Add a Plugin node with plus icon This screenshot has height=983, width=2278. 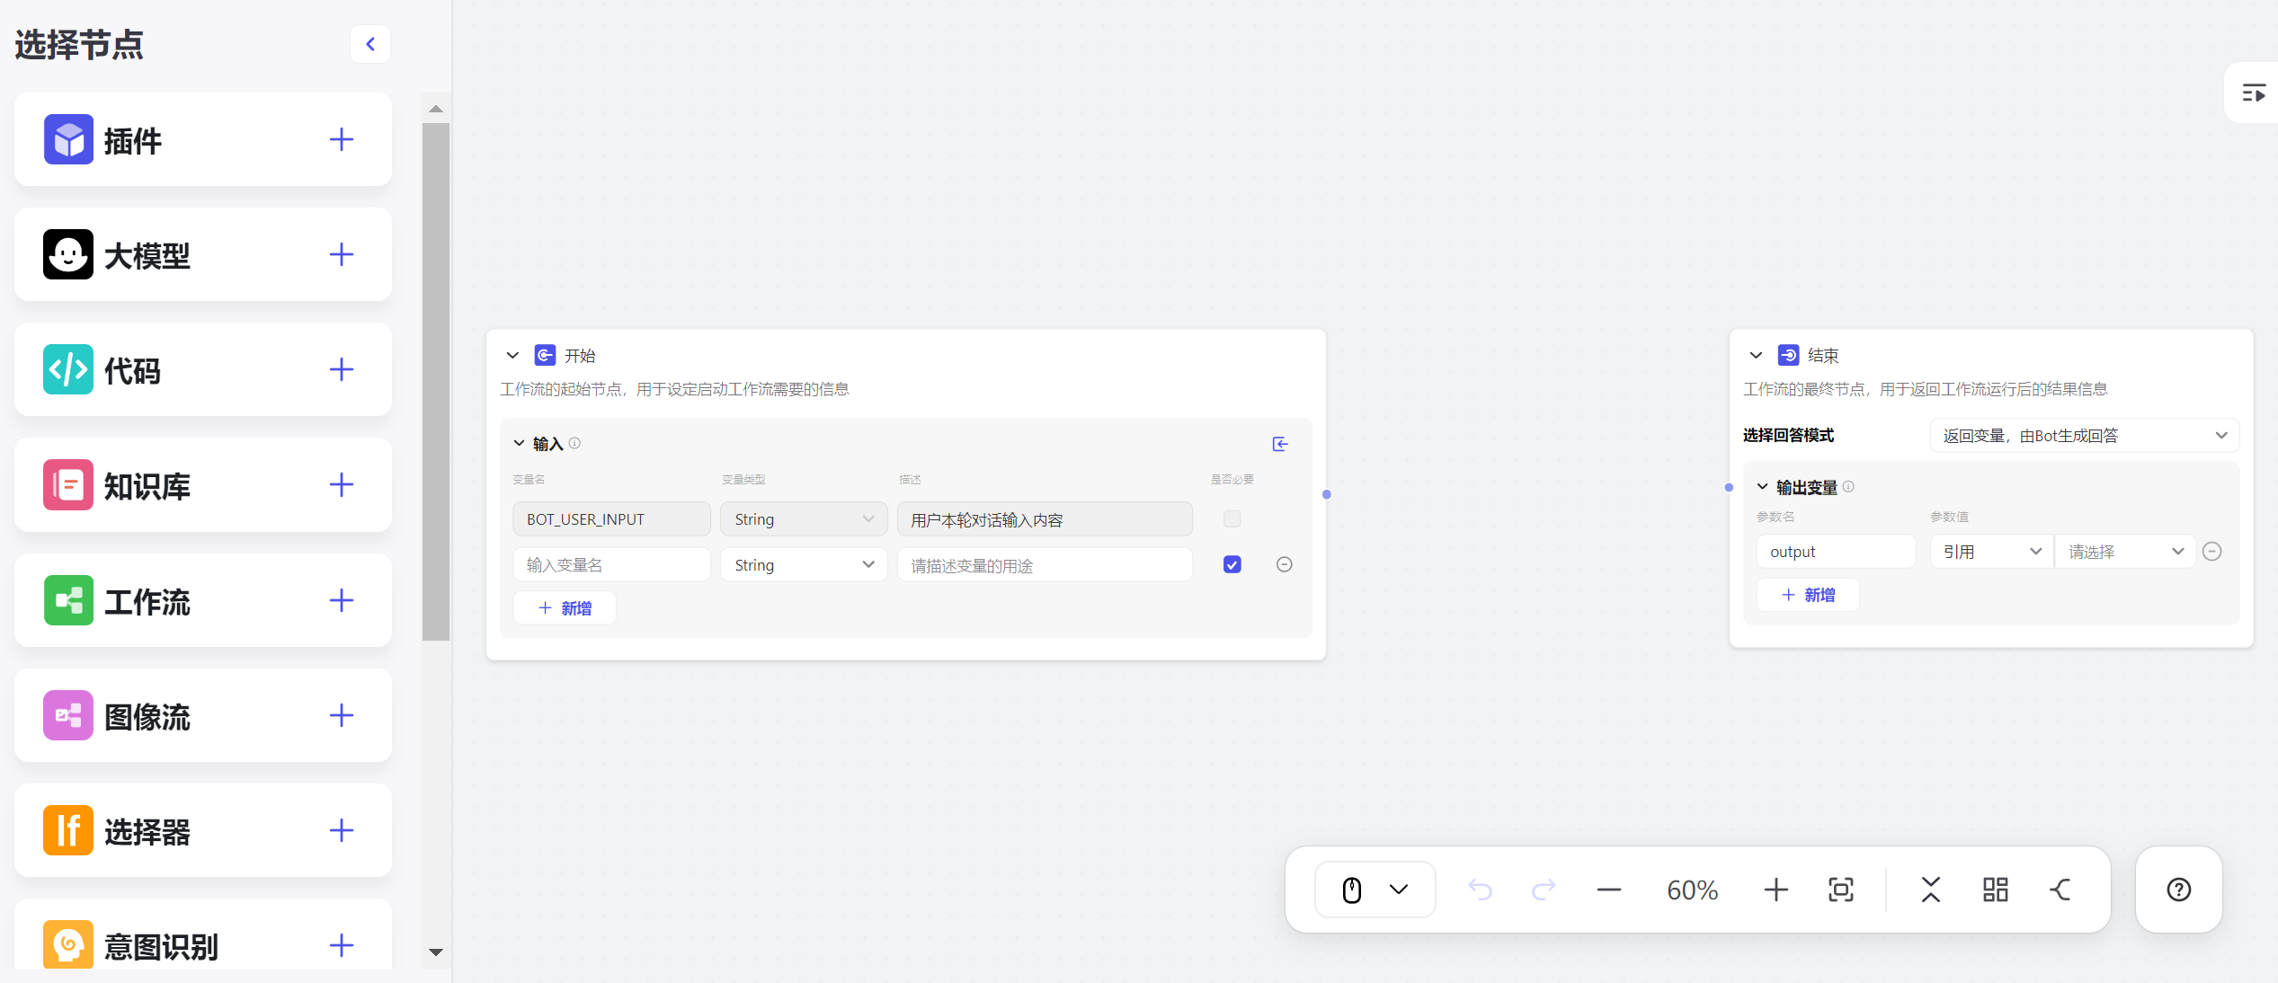341,140
